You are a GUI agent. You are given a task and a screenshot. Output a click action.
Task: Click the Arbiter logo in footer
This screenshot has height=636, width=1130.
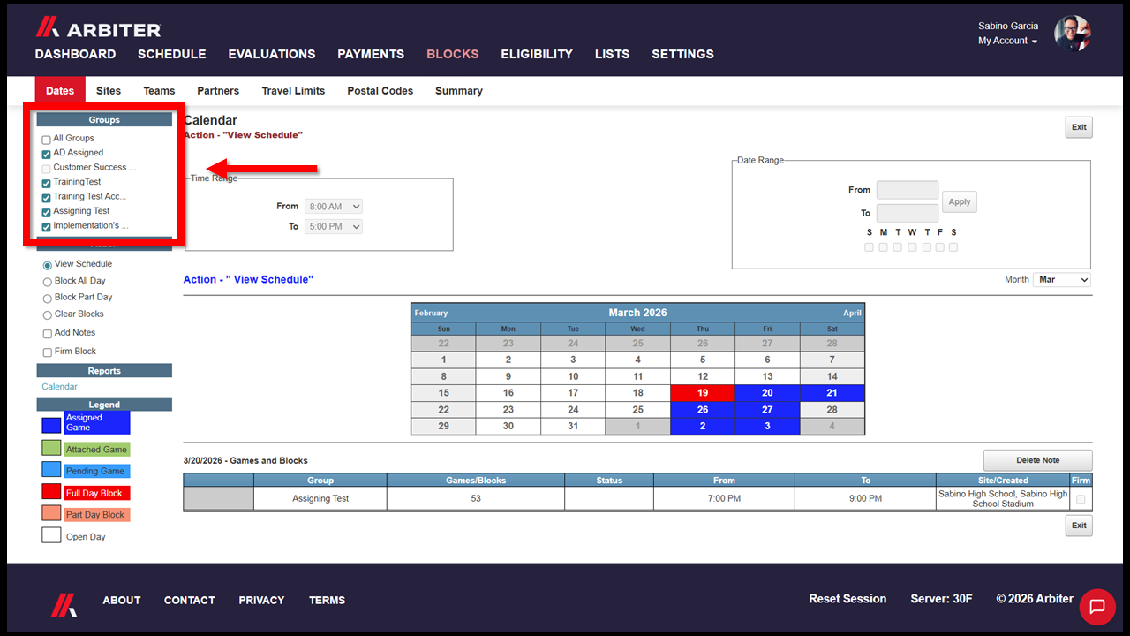[x=63, y=604]
